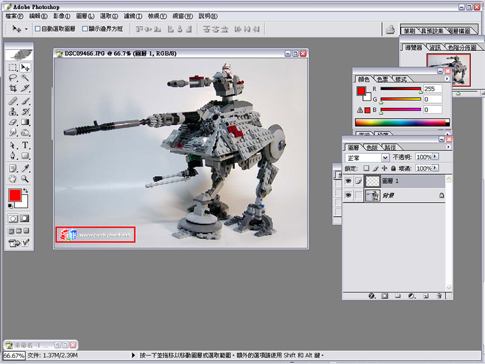Image resolution: width=485 pixels, height=364 pixels.
Task: Select the Hand tool
Action: (13, 179)
